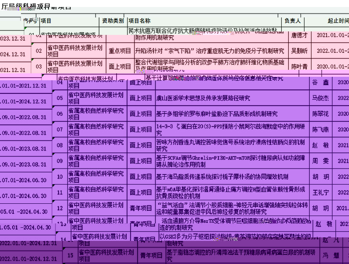Click person name 王礼宁
The image size is (349, 264).
320,192
